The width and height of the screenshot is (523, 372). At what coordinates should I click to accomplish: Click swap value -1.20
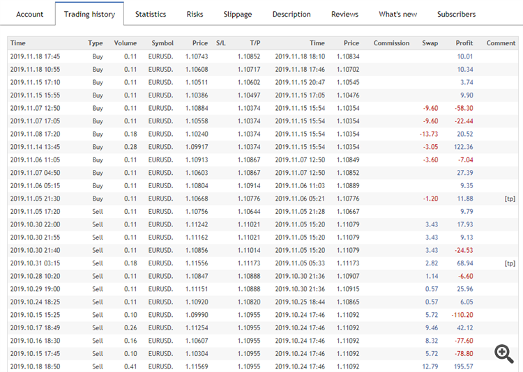tap(430, 199)
